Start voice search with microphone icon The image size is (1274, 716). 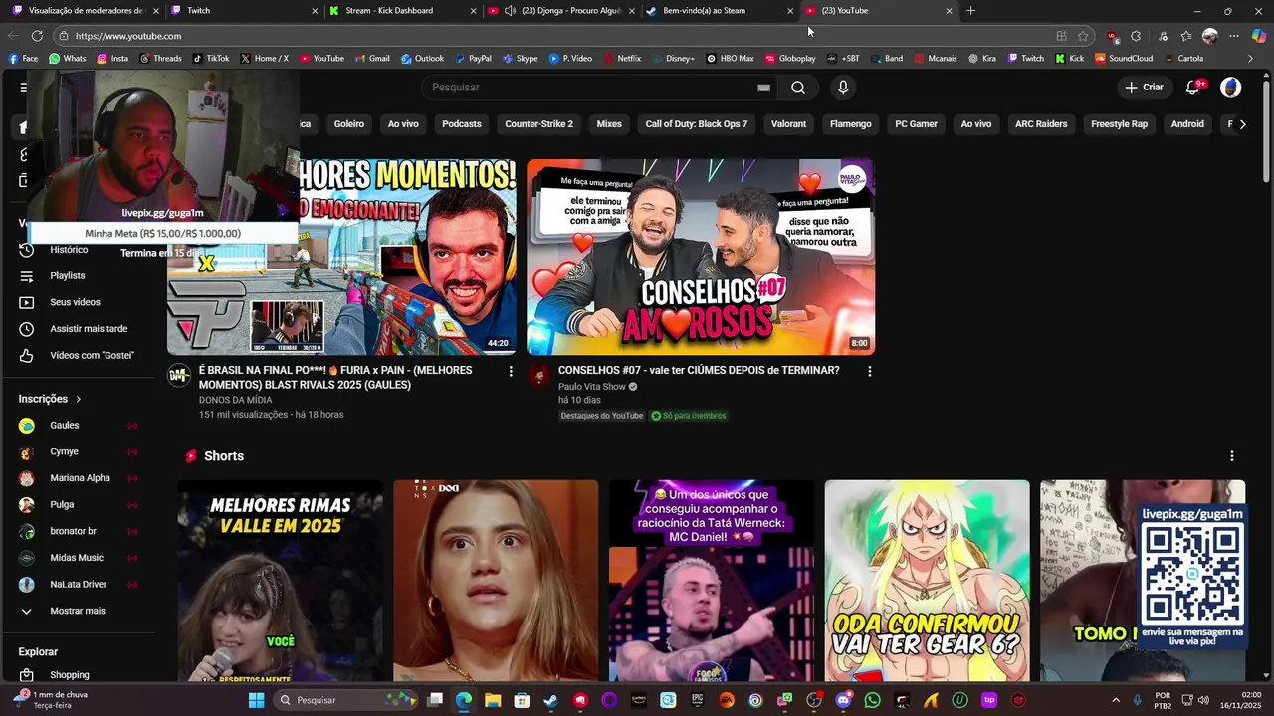click(x=843, y=88)
